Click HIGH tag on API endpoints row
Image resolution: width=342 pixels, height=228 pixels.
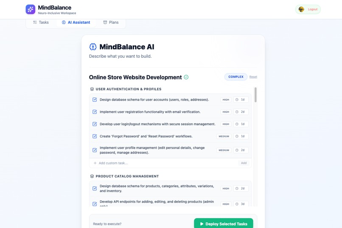pos(226,204)
